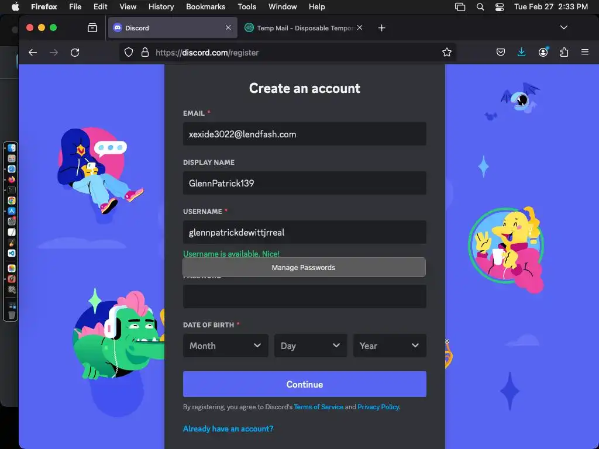
Task: Open Spotlight search in menu bar
Action: (x=480, y=7)
